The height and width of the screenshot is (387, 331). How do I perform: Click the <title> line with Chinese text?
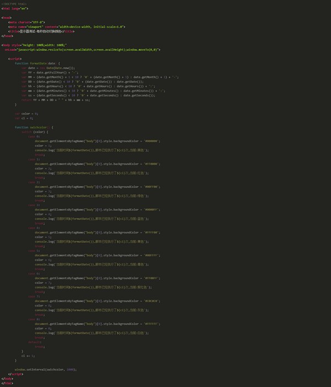tap(41, 31)
